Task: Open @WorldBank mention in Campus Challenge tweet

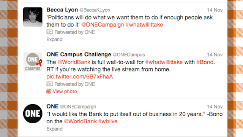Action: point(74,62)
